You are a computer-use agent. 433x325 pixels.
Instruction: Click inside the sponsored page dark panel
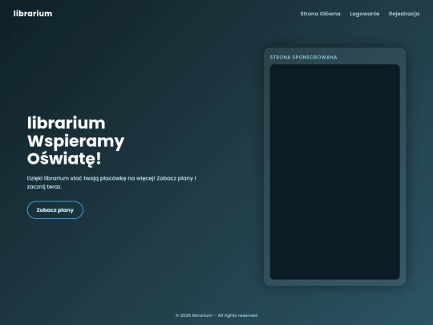334,172
